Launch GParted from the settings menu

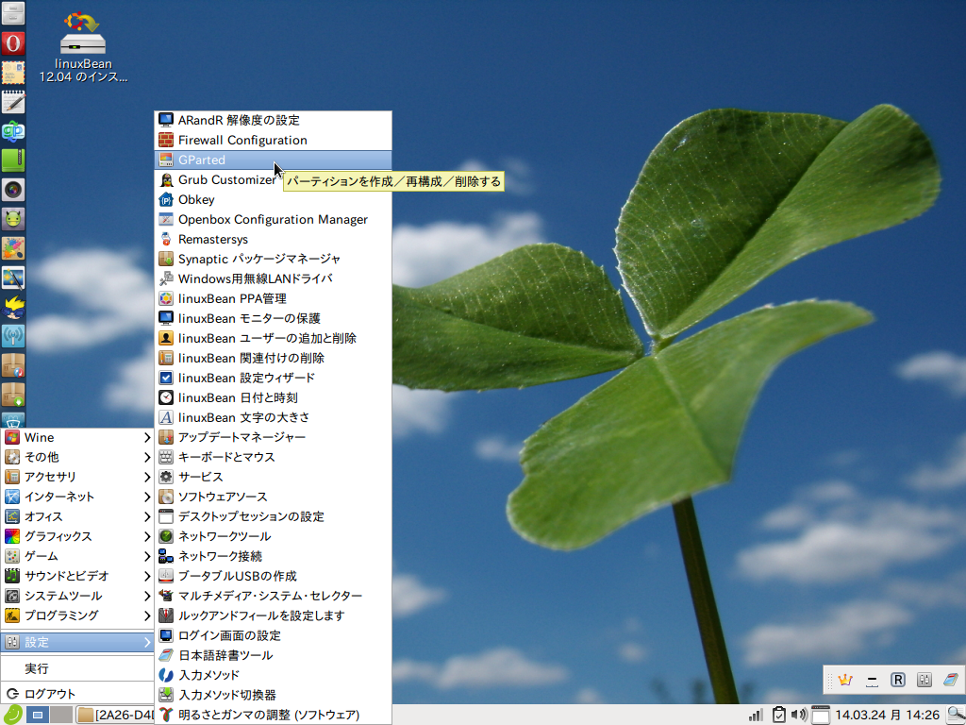pos(273,160)
